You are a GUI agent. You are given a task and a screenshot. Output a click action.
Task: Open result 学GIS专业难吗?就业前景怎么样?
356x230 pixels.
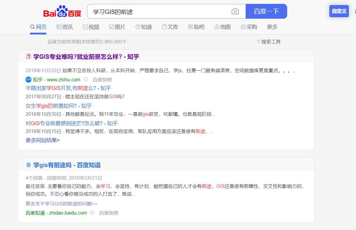click(86, 57)
